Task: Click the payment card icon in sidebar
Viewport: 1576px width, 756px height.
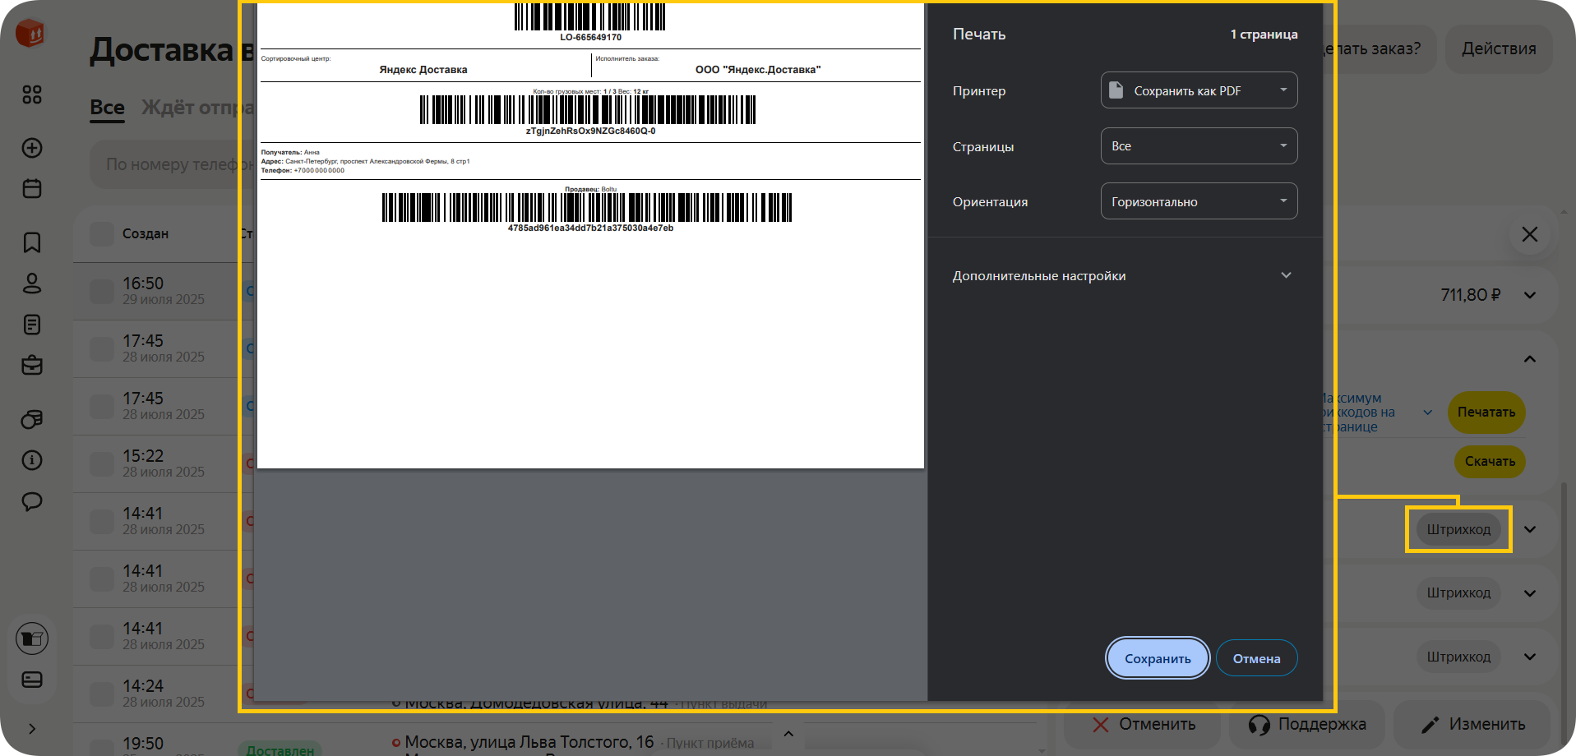Action: pos(32,680)
